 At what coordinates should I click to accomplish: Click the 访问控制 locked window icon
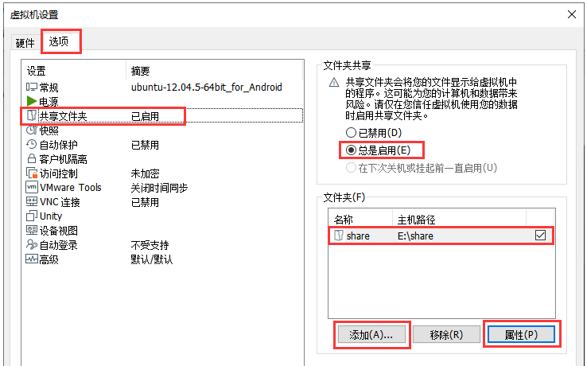32,173
